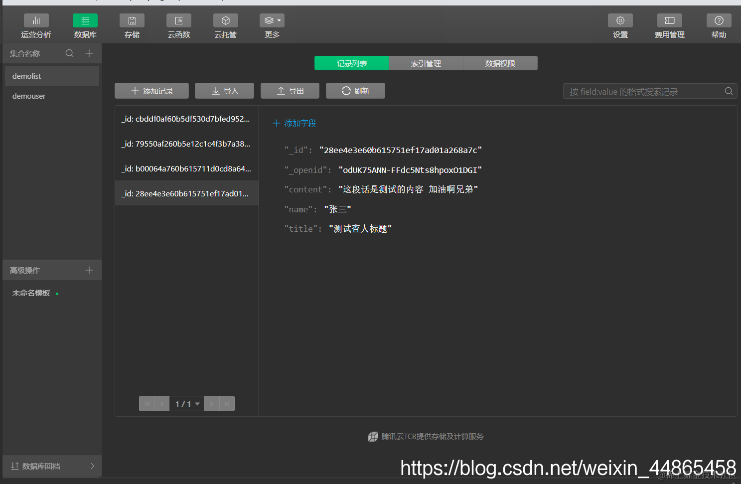The height and width of the screenshot is (484, 741).
Task: Select record _id cbddf0af60b5df530d7bfed952
Action: pos(186,119)
